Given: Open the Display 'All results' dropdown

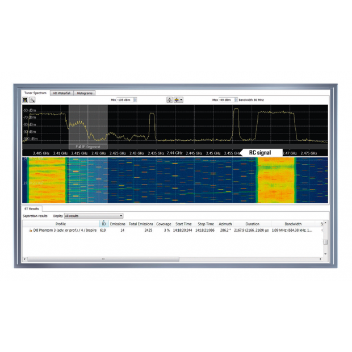Looking at the screenshot, I should tap(94, 216).
